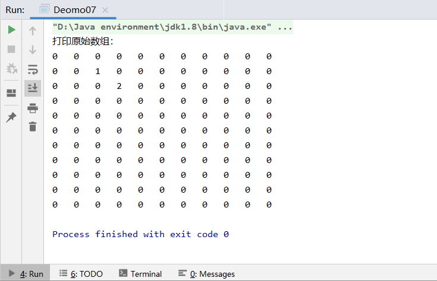This screenshot has width=437, height=281.
Task: Click the value 2 in the array
Action: tap(119, 86)
